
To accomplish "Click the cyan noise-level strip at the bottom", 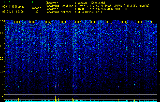I will [x=81, y=101].
